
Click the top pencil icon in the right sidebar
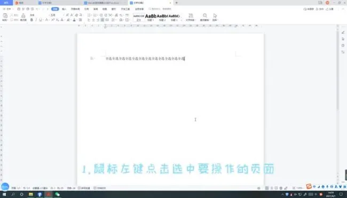click(343, 33)
